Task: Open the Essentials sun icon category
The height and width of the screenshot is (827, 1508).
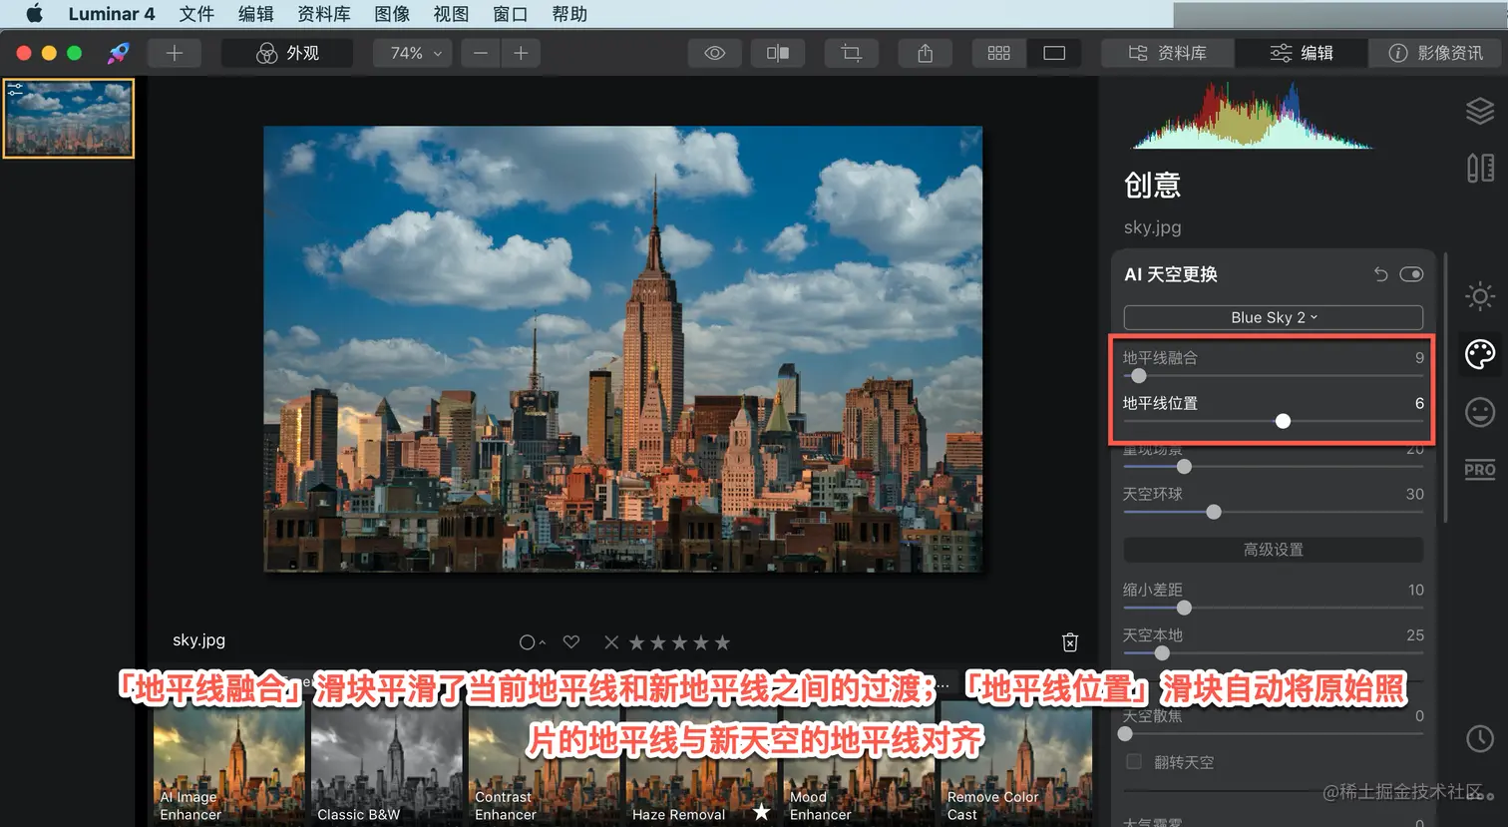Action: 1480,296
